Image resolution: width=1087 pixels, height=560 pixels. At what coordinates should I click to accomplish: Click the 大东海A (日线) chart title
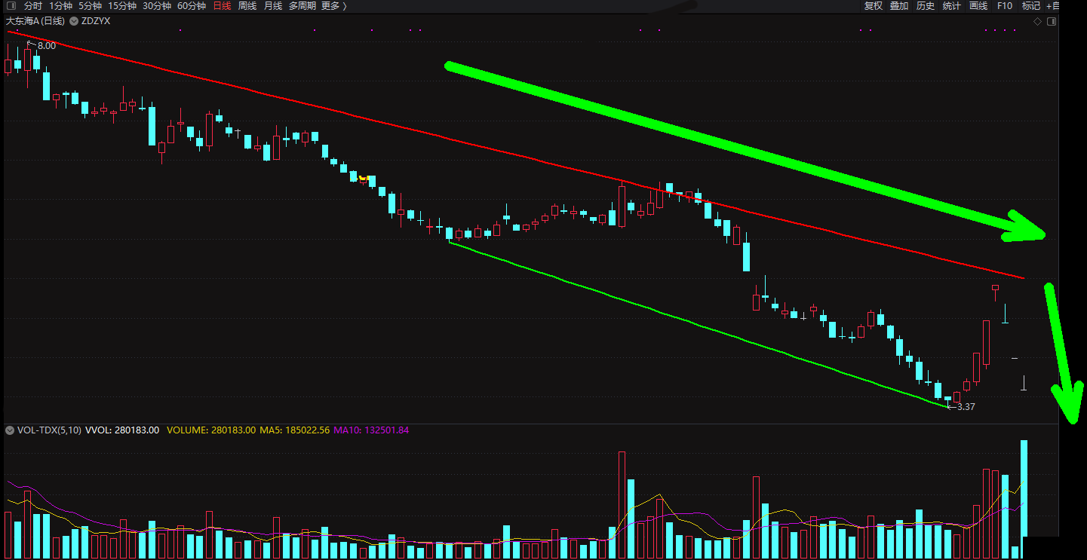[35, 21]
